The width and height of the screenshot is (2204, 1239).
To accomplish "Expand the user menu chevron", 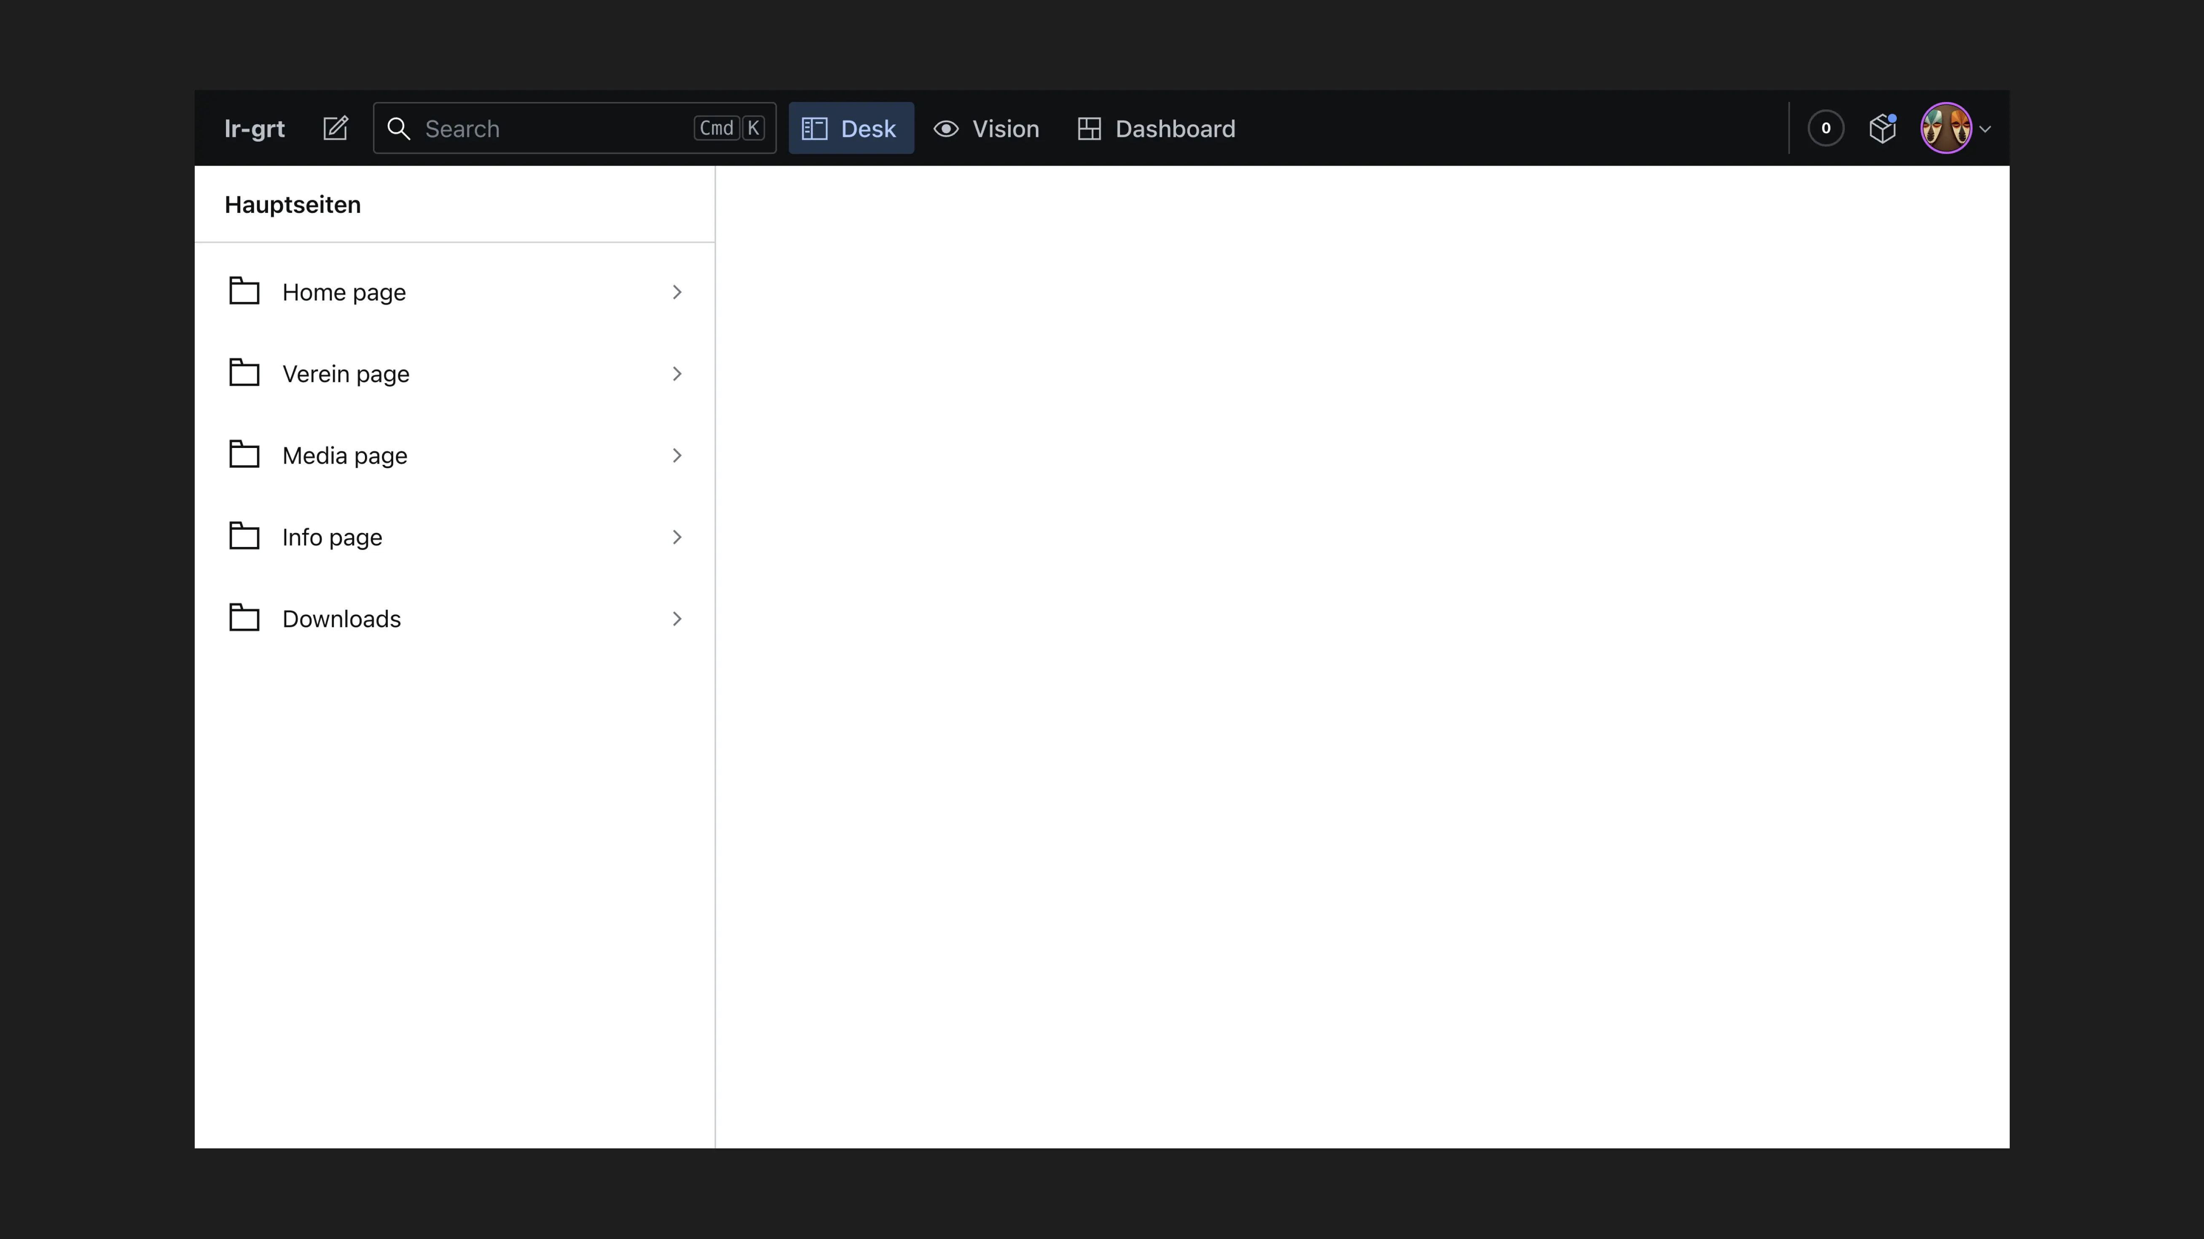I will tap(1986, 129).
